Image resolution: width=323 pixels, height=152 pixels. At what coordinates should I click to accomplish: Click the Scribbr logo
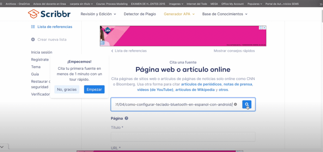49,14
